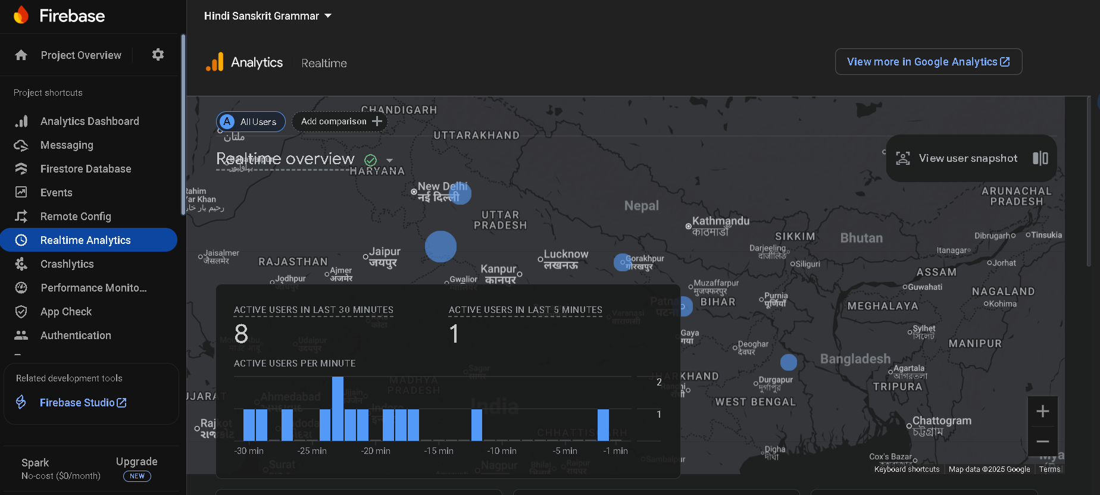Expand the Realtime overview dropdown arrow
The width and height of the screenshot is (1100, 495).
tap(389, 161)
